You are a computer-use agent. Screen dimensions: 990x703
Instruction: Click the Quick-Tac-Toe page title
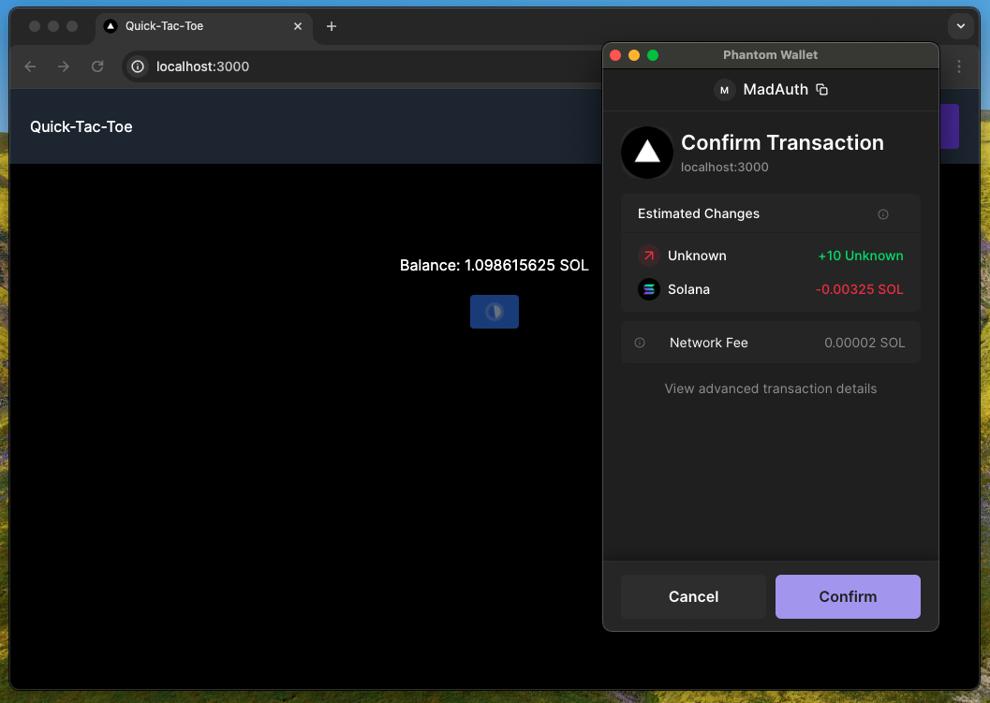[81, 127]
